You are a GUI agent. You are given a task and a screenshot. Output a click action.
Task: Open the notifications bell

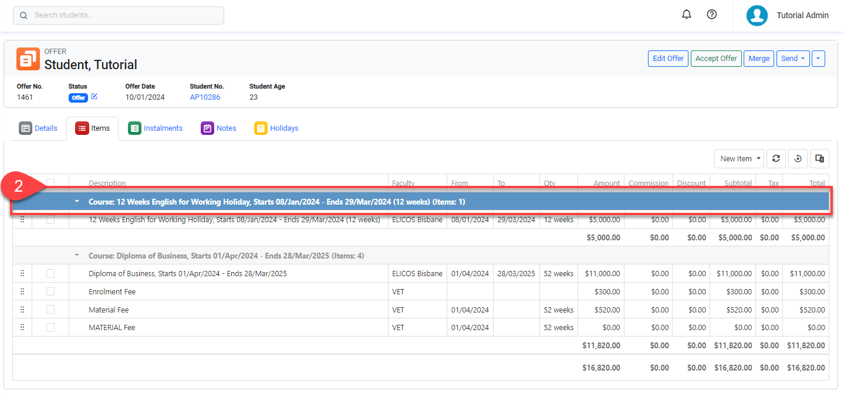click(686, 15)
